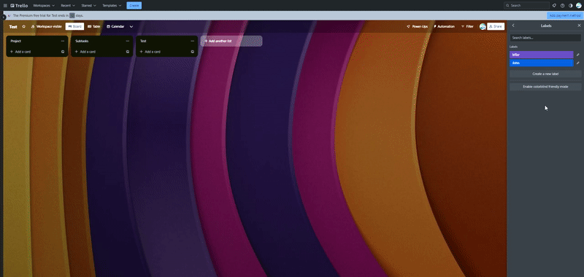Focus the Search labels input
Viewport: 584px width, 277px height.
[x=545, y=38]
